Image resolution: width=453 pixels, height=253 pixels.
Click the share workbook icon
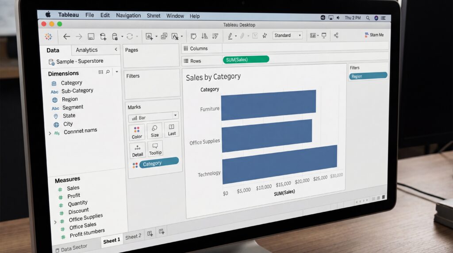point(336,35)
